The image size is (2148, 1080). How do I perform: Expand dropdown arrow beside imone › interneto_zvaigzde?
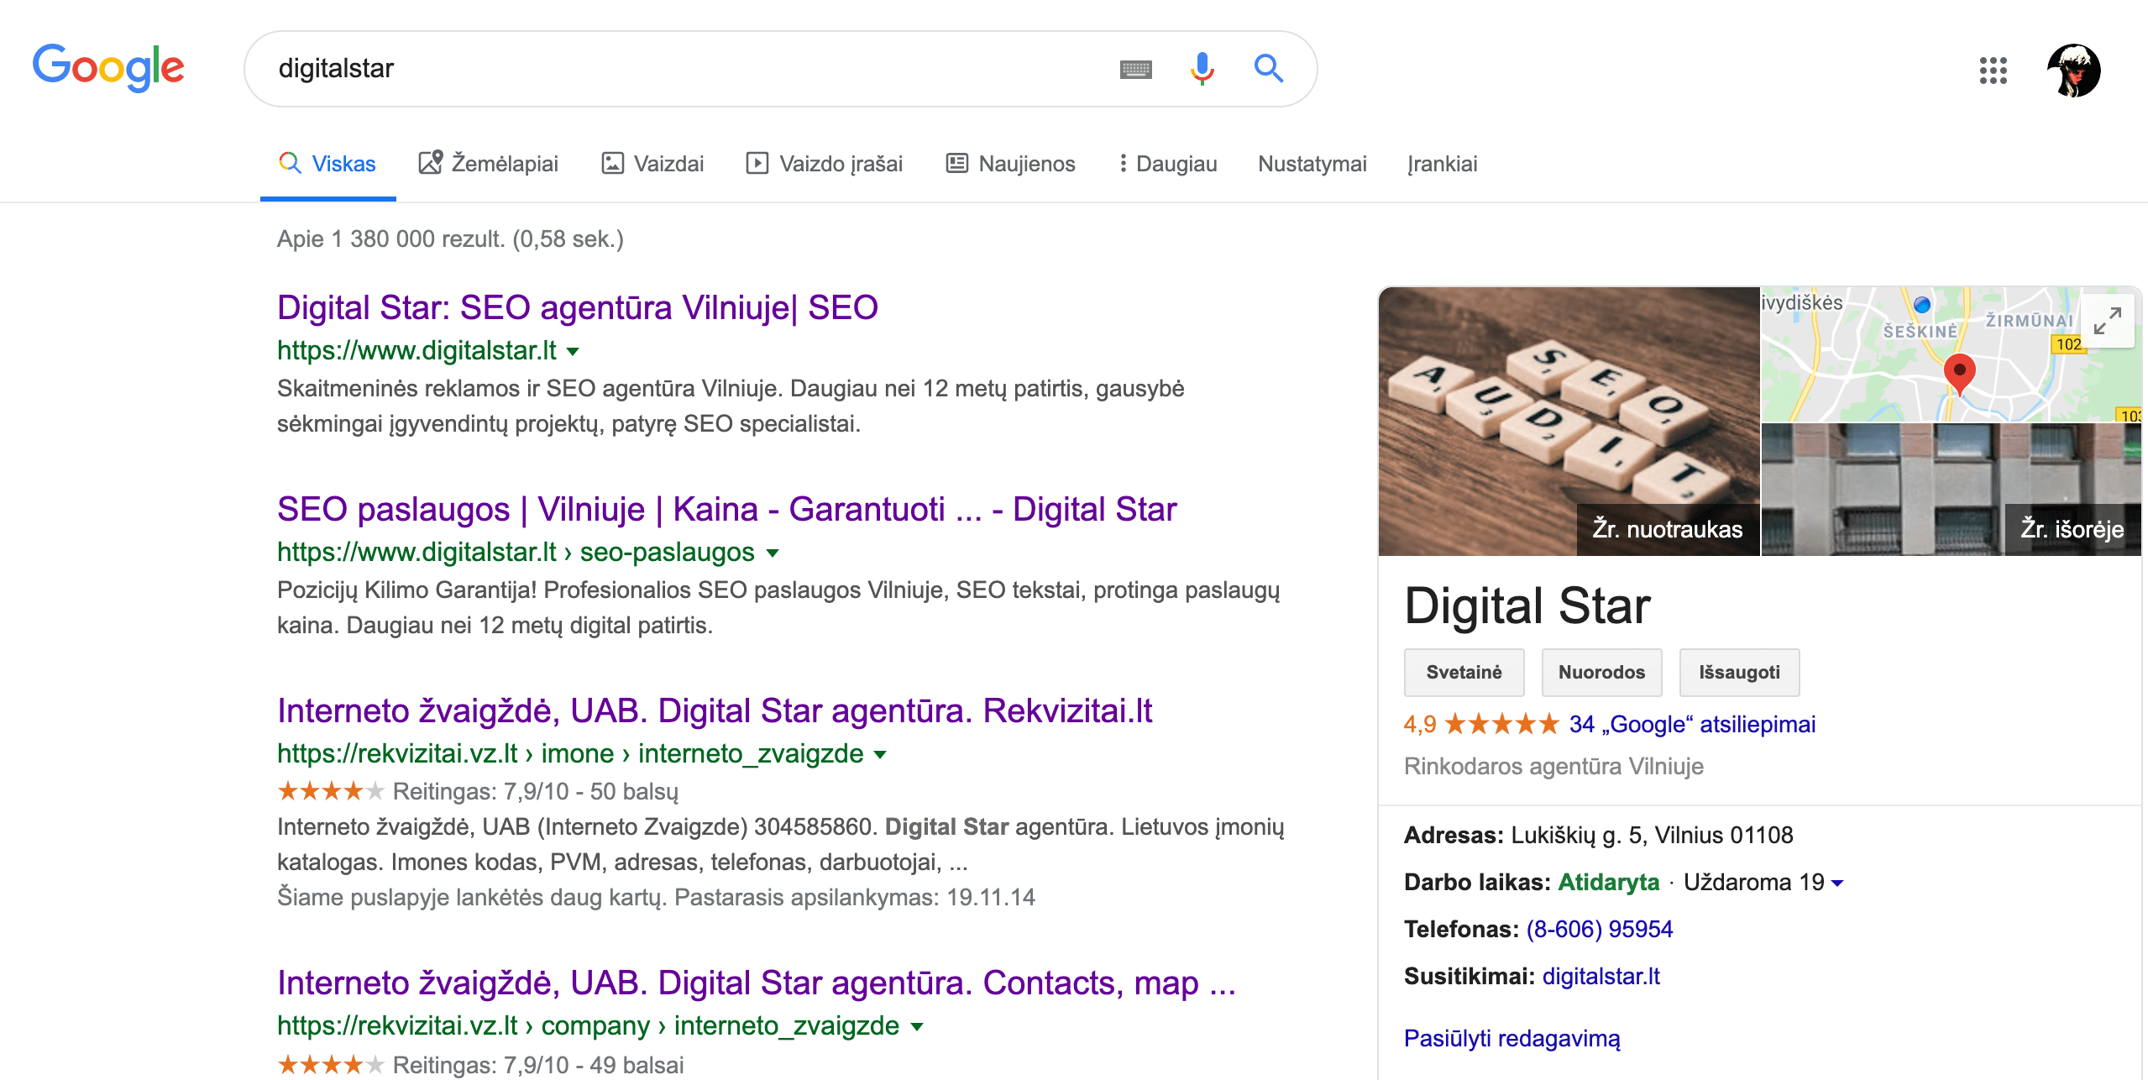(x=880, y=755)
